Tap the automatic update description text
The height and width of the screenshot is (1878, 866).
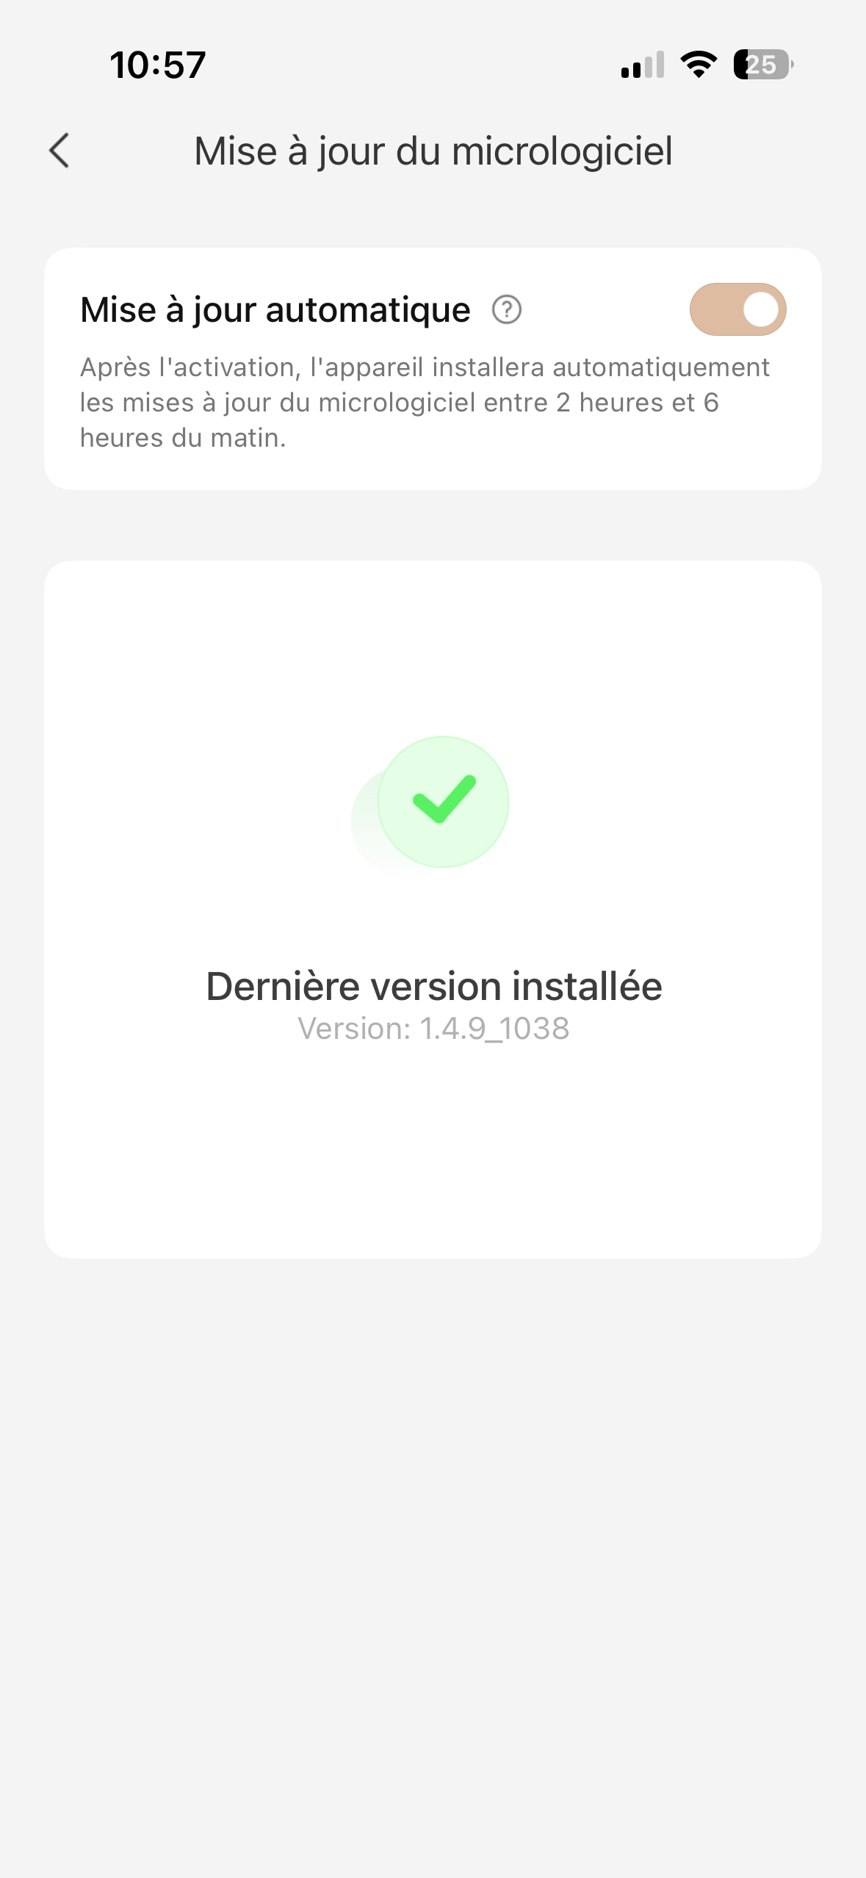[425, 402]
